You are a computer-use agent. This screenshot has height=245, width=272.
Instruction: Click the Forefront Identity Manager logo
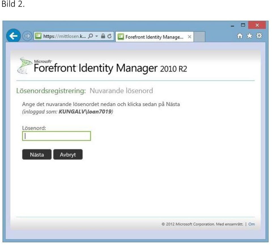[102, 66]
